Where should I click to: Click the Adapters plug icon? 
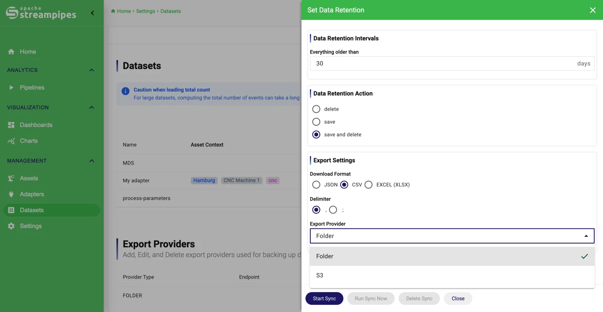[11, 194]
